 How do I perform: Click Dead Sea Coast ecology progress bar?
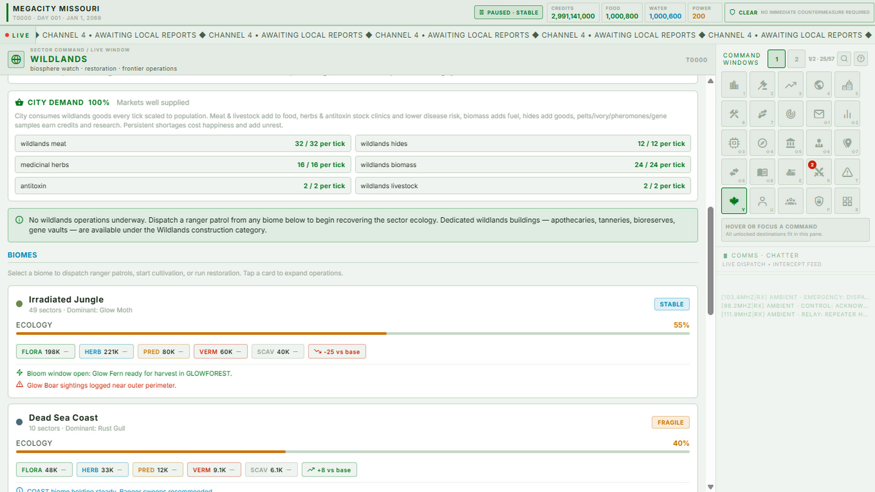pos(353,451)
